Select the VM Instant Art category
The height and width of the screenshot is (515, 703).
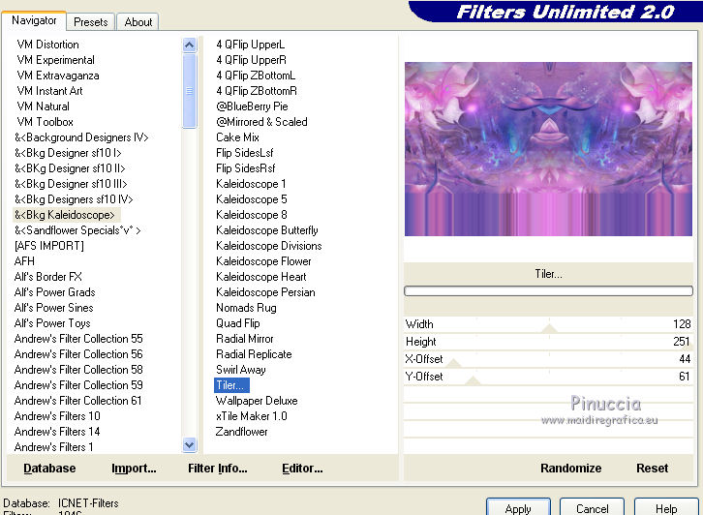point(49,91)
